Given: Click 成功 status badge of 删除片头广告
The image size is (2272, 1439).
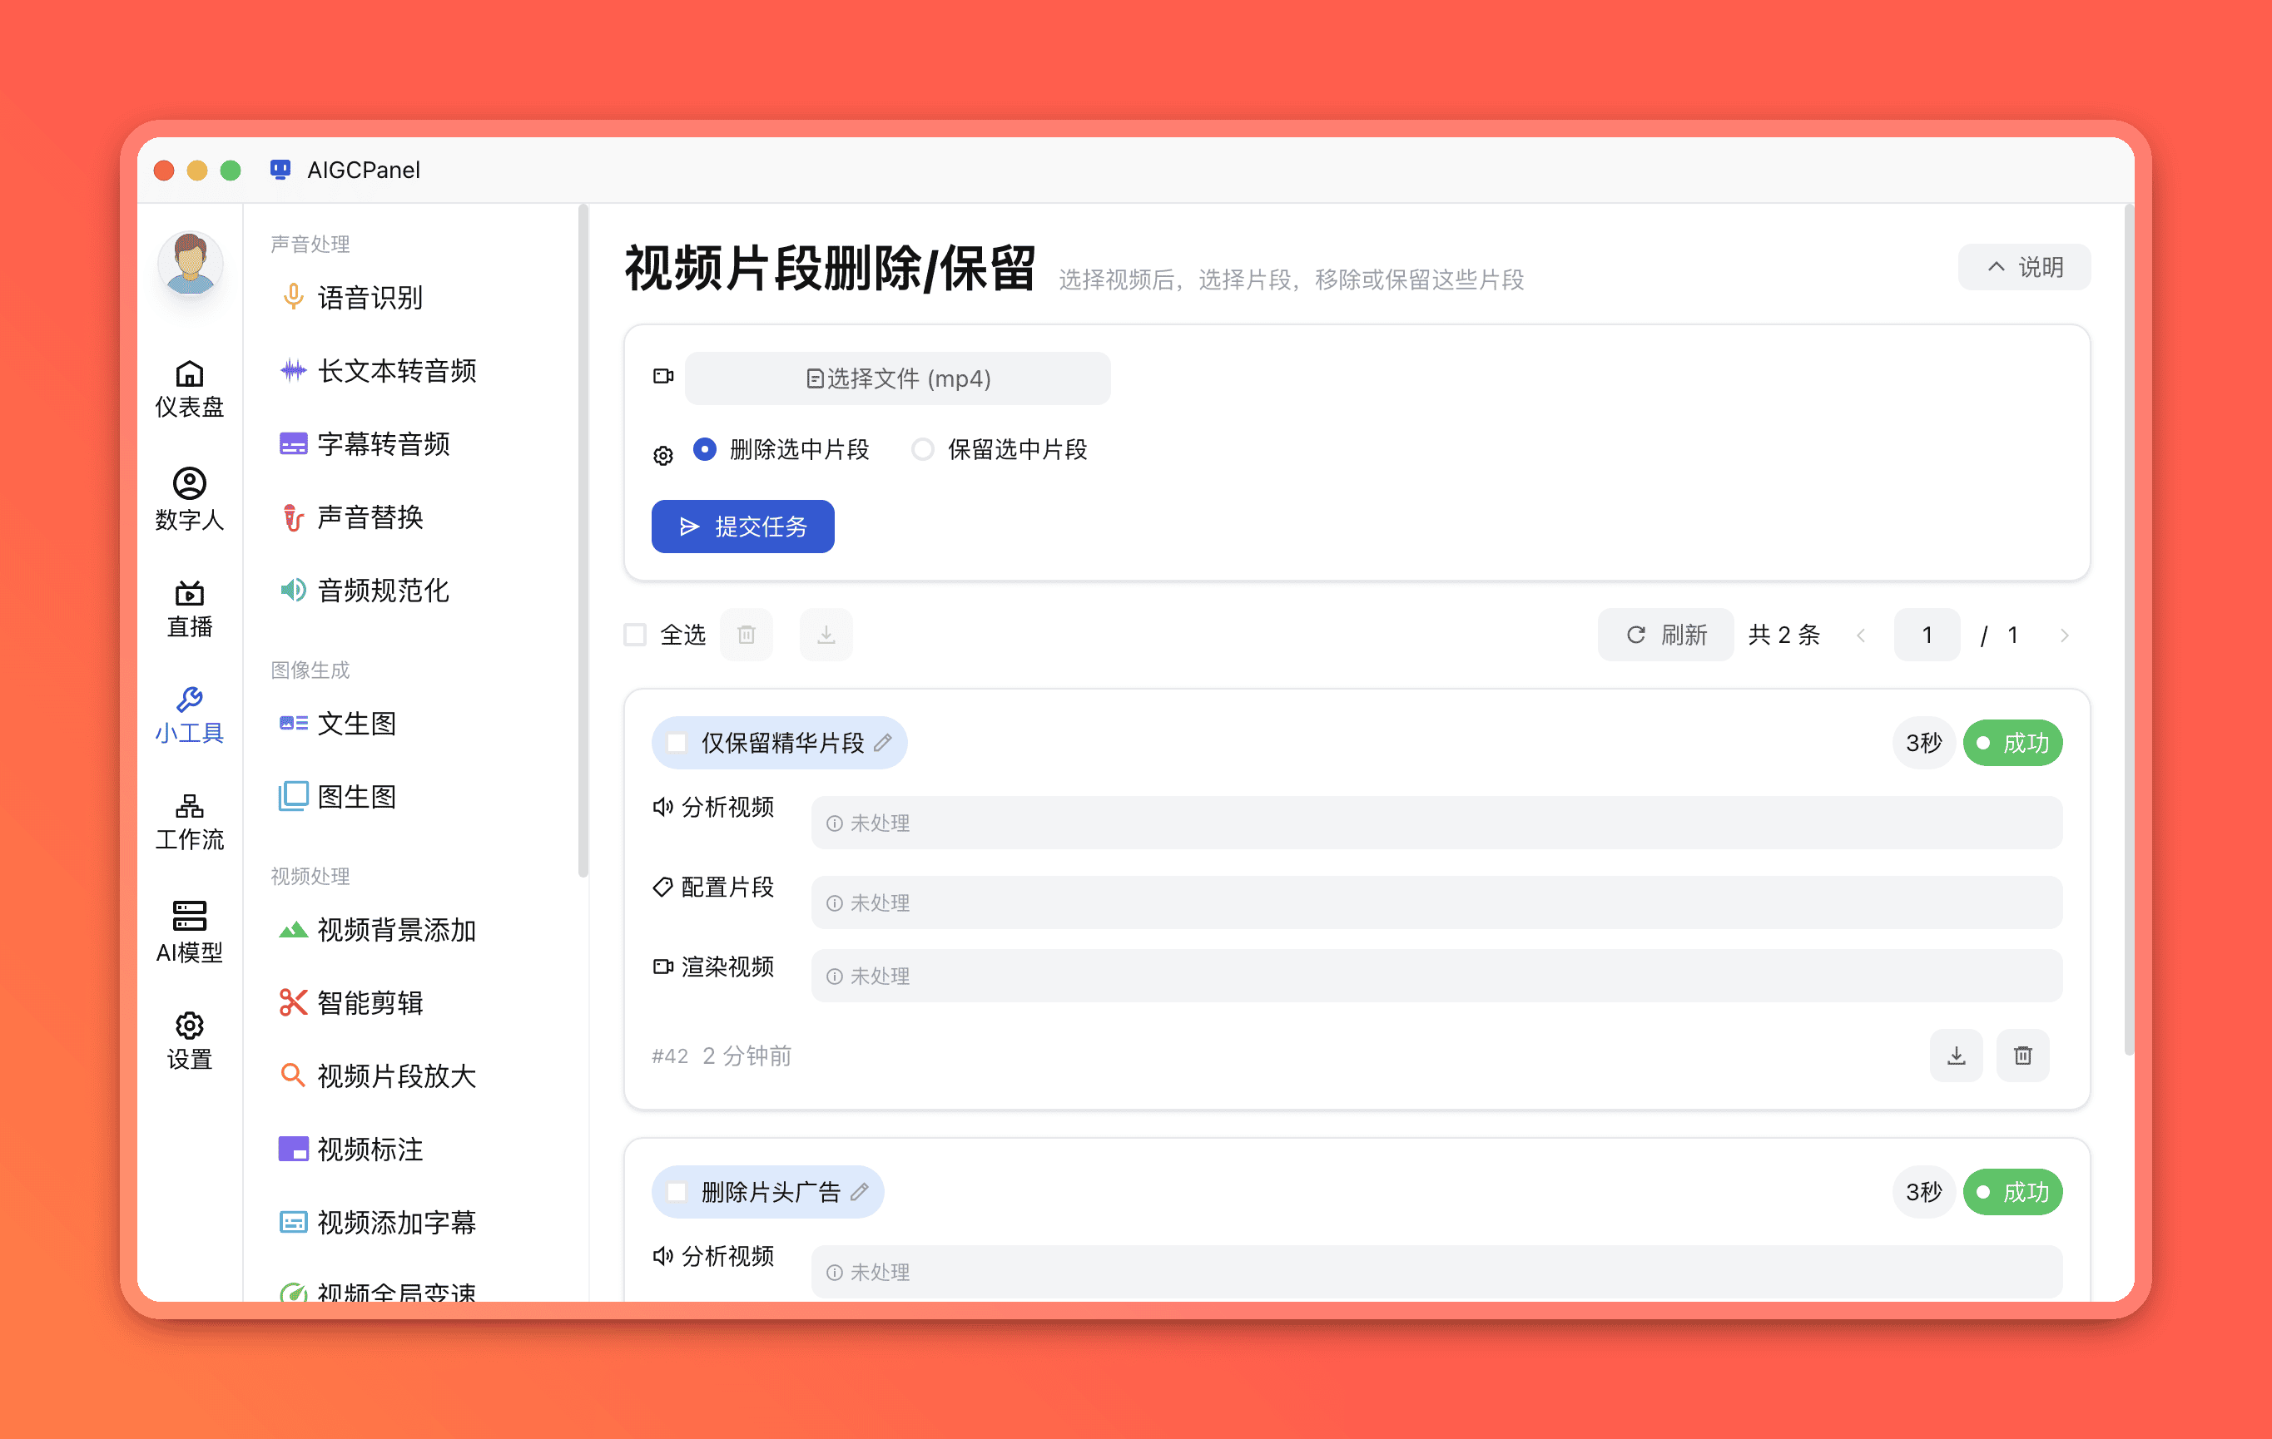Looking at the screenshot, I should pyautogui.click(x=2012, y=1192).
